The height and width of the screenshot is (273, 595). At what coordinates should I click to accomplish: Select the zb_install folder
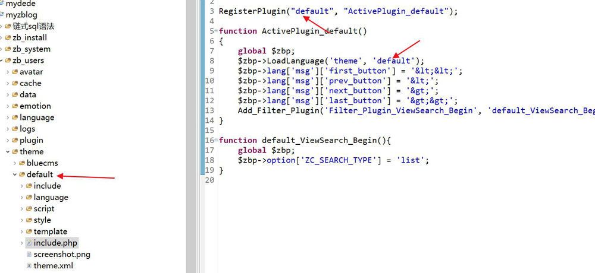30,38
